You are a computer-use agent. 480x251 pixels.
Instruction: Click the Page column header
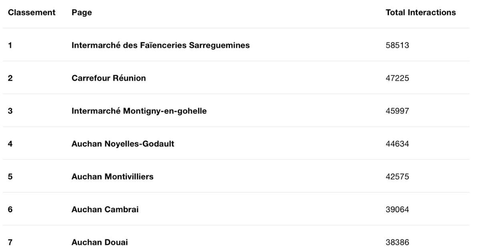pos(82,12)
